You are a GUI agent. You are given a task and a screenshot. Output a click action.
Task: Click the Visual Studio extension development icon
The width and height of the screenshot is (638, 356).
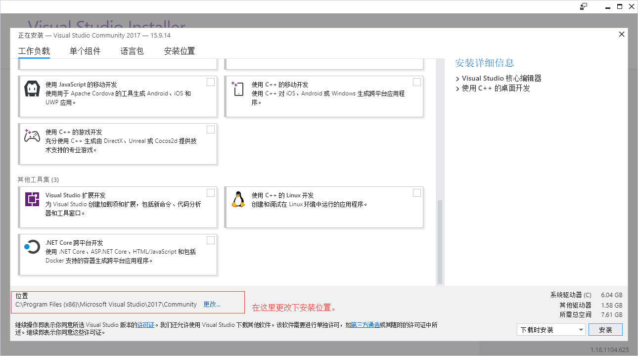pos(32,199)
